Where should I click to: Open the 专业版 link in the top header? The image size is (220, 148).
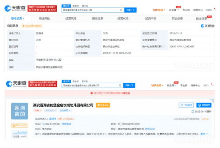186,10
